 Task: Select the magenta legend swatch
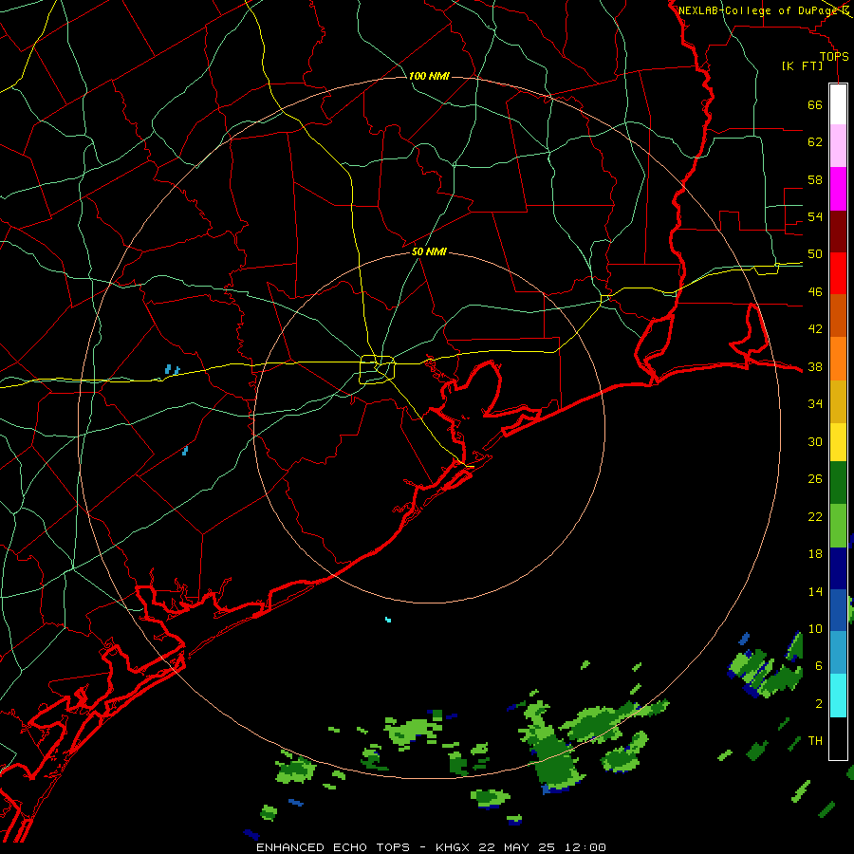(838, 189)
